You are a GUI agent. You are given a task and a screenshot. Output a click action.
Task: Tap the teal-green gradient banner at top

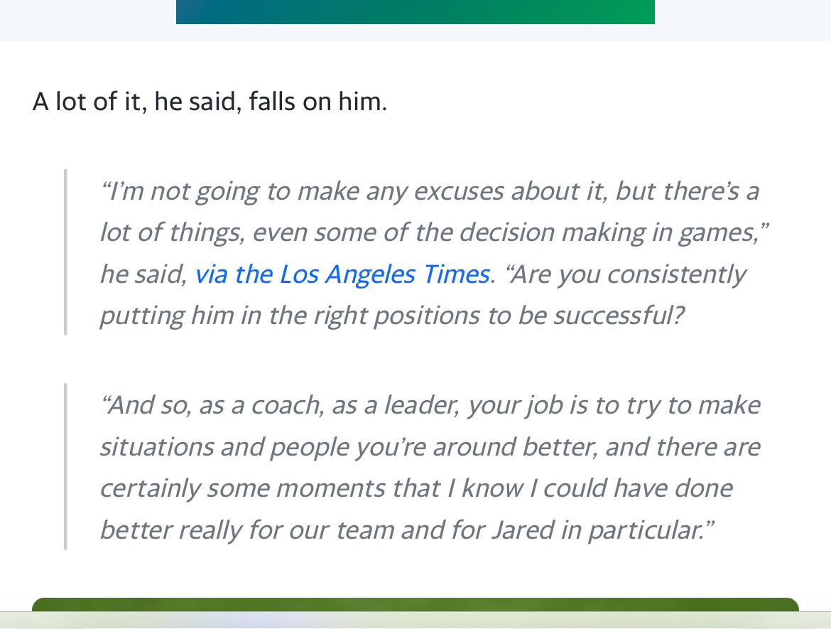click(x=415, y=11)
